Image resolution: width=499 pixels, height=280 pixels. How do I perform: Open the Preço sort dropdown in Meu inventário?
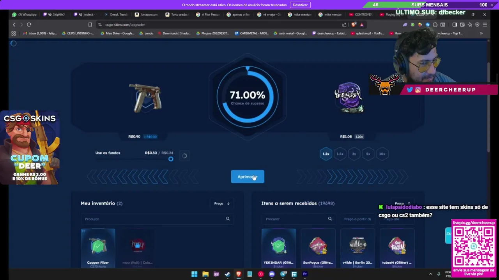click(x=222, y=203)
